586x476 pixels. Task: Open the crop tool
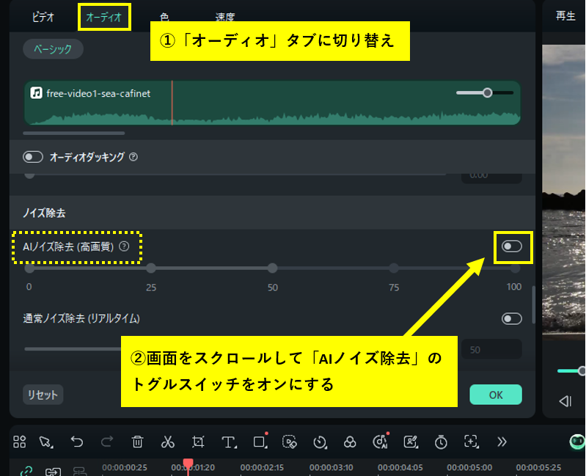coord(198,442)
